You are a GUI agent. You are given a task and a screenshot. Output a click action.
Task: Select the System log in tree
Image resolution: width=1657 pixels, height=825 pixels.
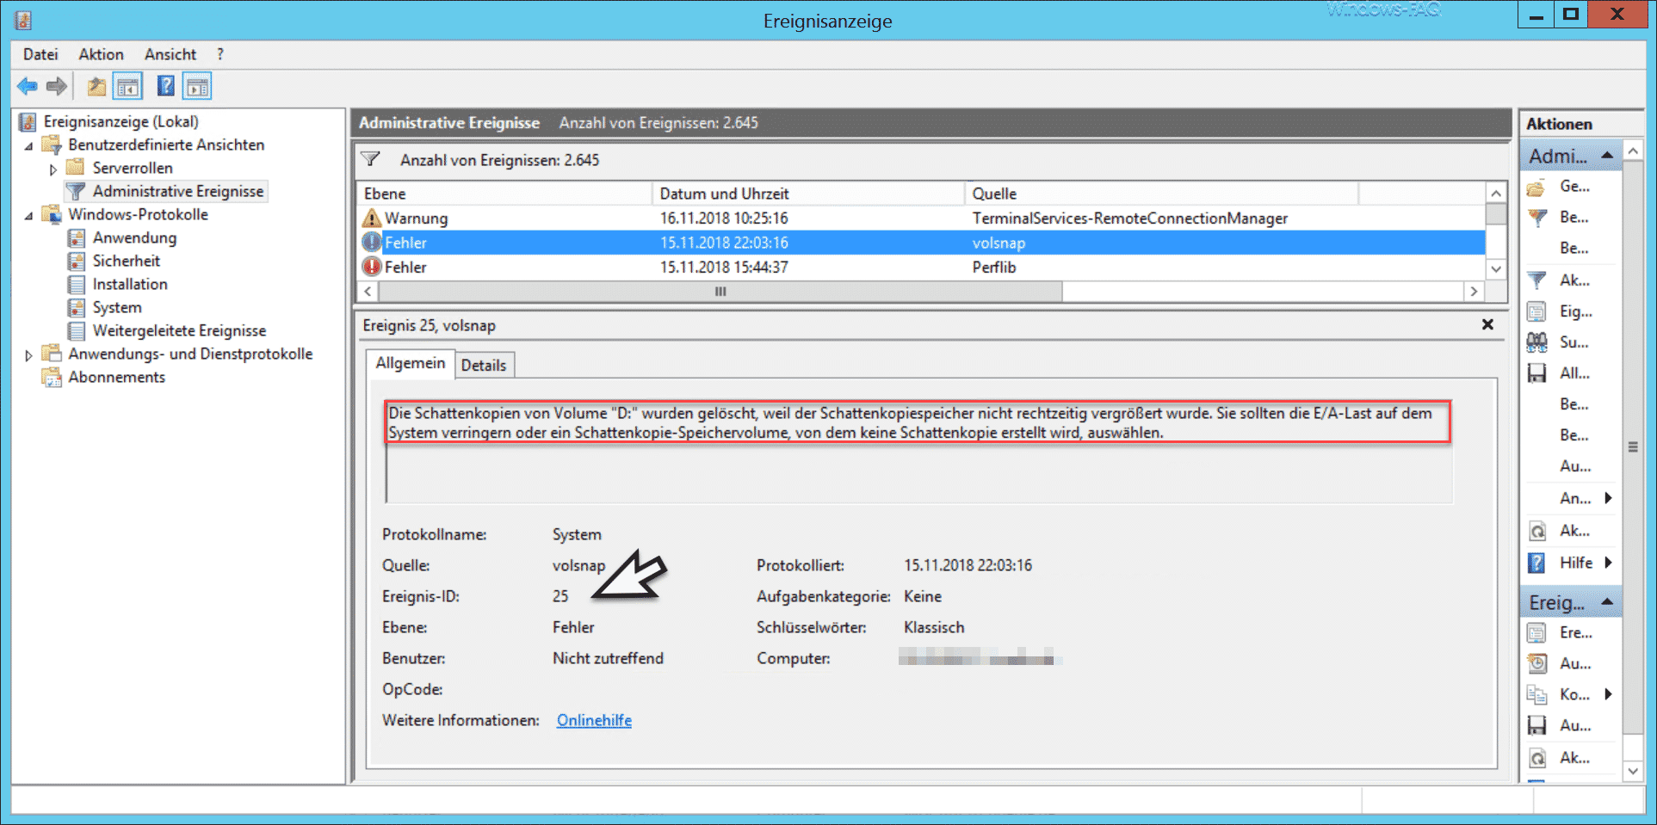[117, 307]
